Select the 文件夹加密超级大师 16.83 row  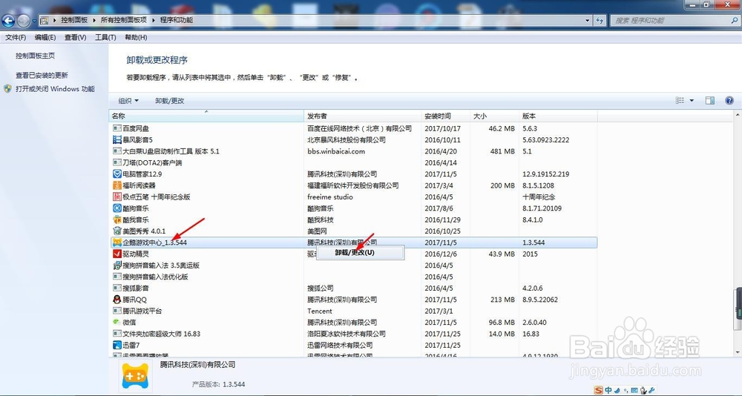click(353, 334)
